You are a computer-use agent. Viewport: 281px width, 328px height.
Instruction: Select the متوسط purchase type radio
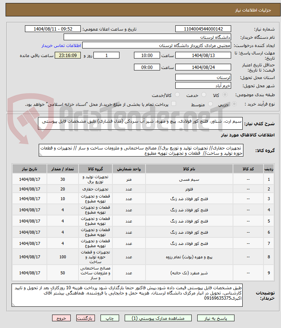(x=210, y=104)
